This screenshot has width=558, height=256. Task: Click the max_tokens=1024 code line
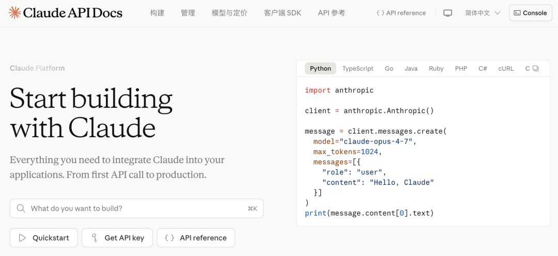(x=347, y=152)
